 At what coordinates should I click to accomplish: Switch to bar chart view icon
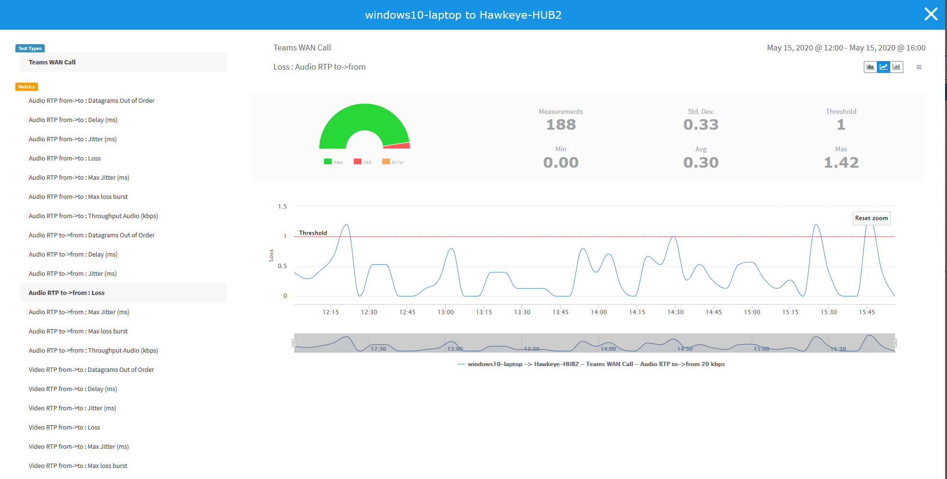(x=897, y=67)
